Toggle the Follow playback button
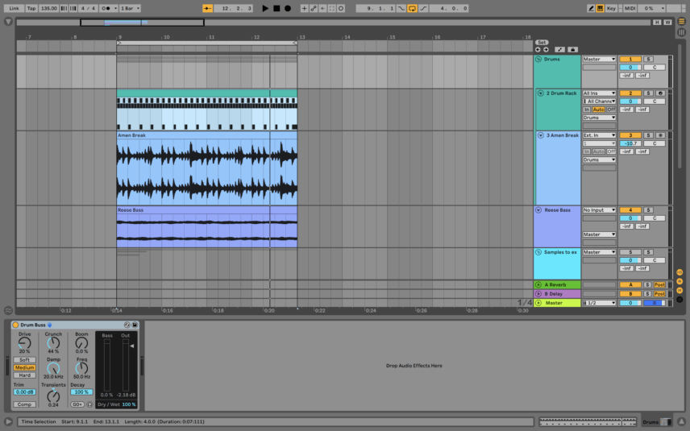Viewport: 690px width, 431px height. (207, 8)
